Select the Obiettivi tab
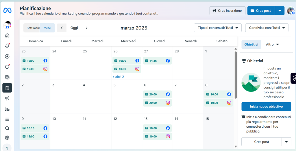 (251, 44)
